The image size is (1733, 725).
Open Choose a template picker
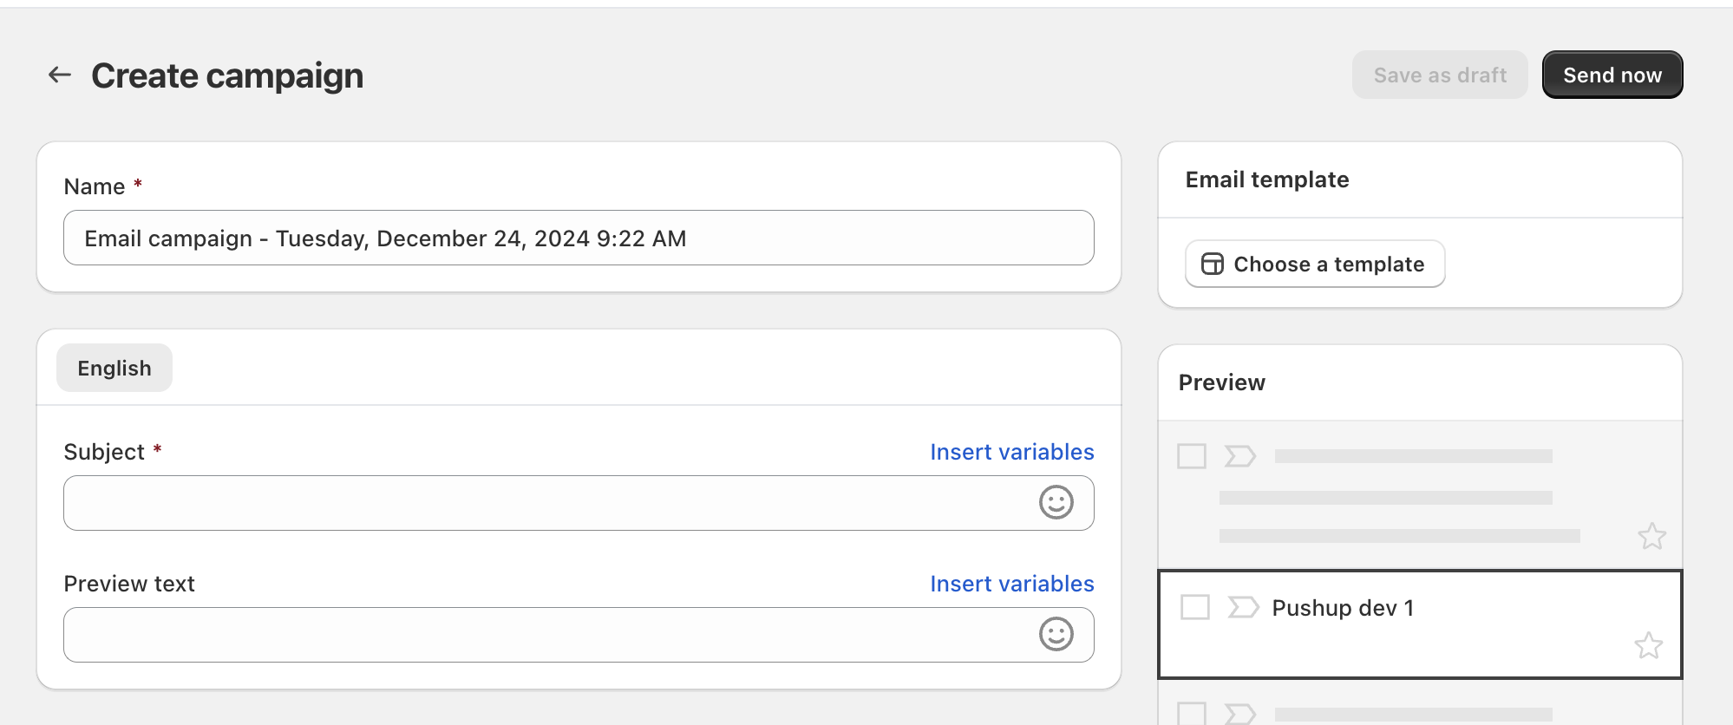click(1314, 264)
